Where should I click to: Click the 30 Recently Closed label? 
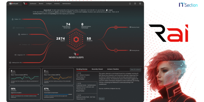134,27
